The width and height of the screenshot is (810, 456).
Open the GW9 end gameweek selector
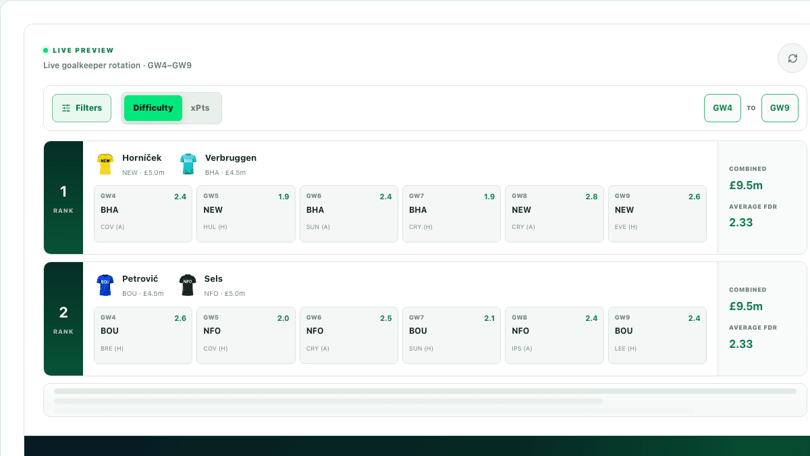tap(780, 108)
